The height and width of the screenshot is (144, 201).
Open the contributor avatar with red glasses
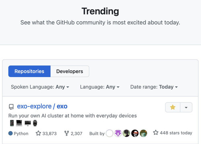(135, 133)
